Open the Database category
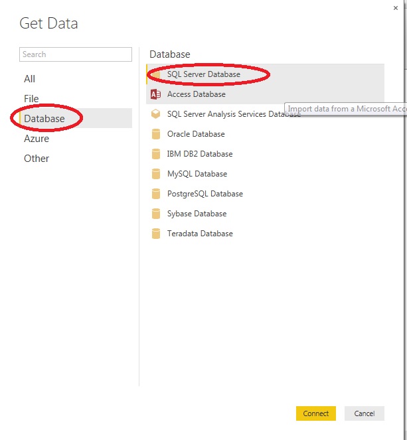The height and width of the screenshot is (440, 407). (x=44, y=119)
